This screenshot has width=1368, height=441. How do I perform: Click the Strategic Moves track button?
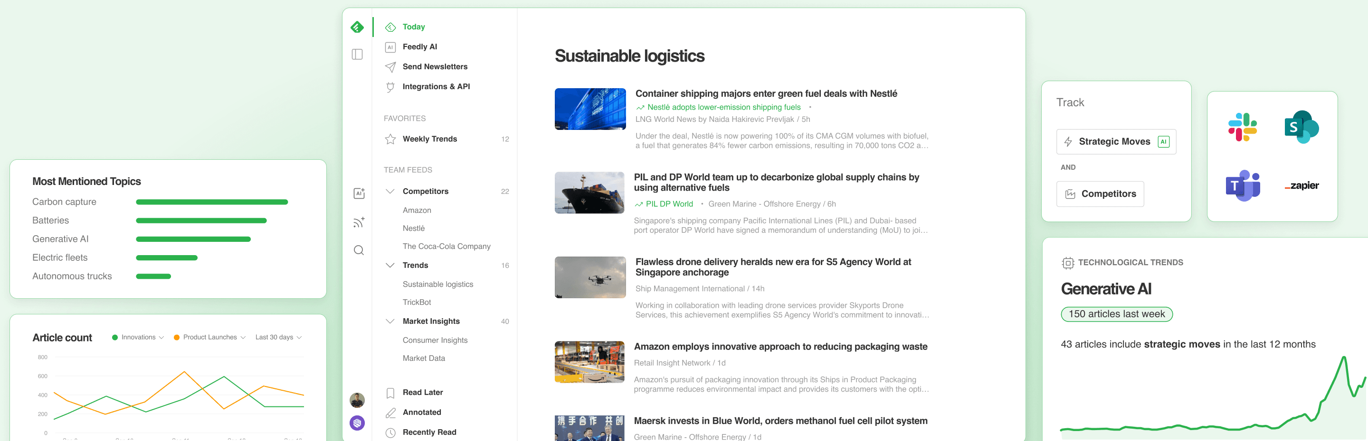point(1116,142)
